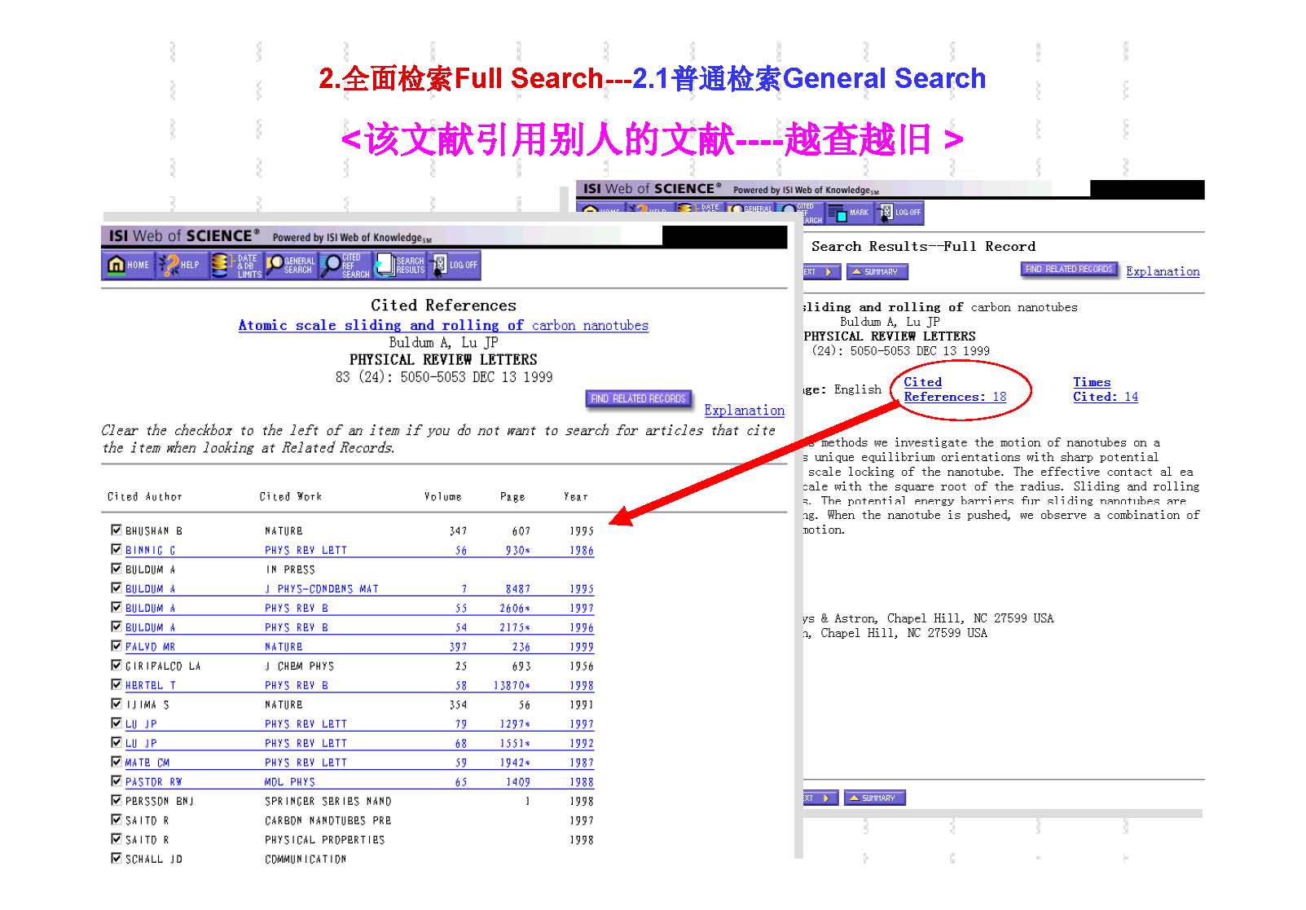This screenshot has width=1306, height=910.
Task: Uncheck the BHUSHAN B cited reference
Action: point(117,530)
